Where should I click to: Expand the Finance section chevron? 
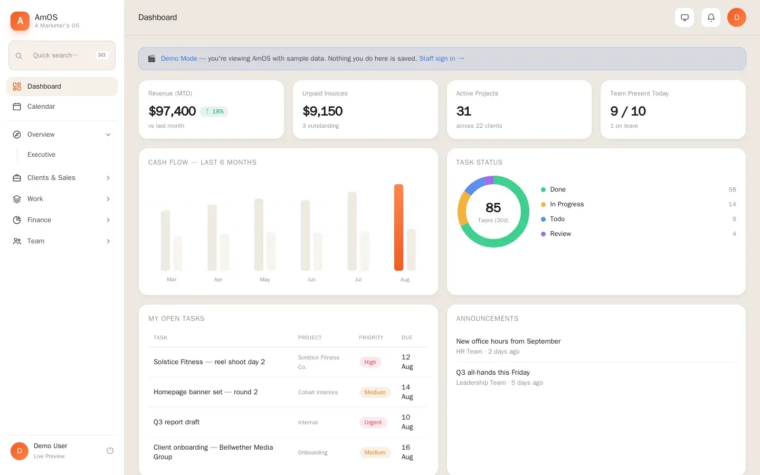tap(108, 220)
